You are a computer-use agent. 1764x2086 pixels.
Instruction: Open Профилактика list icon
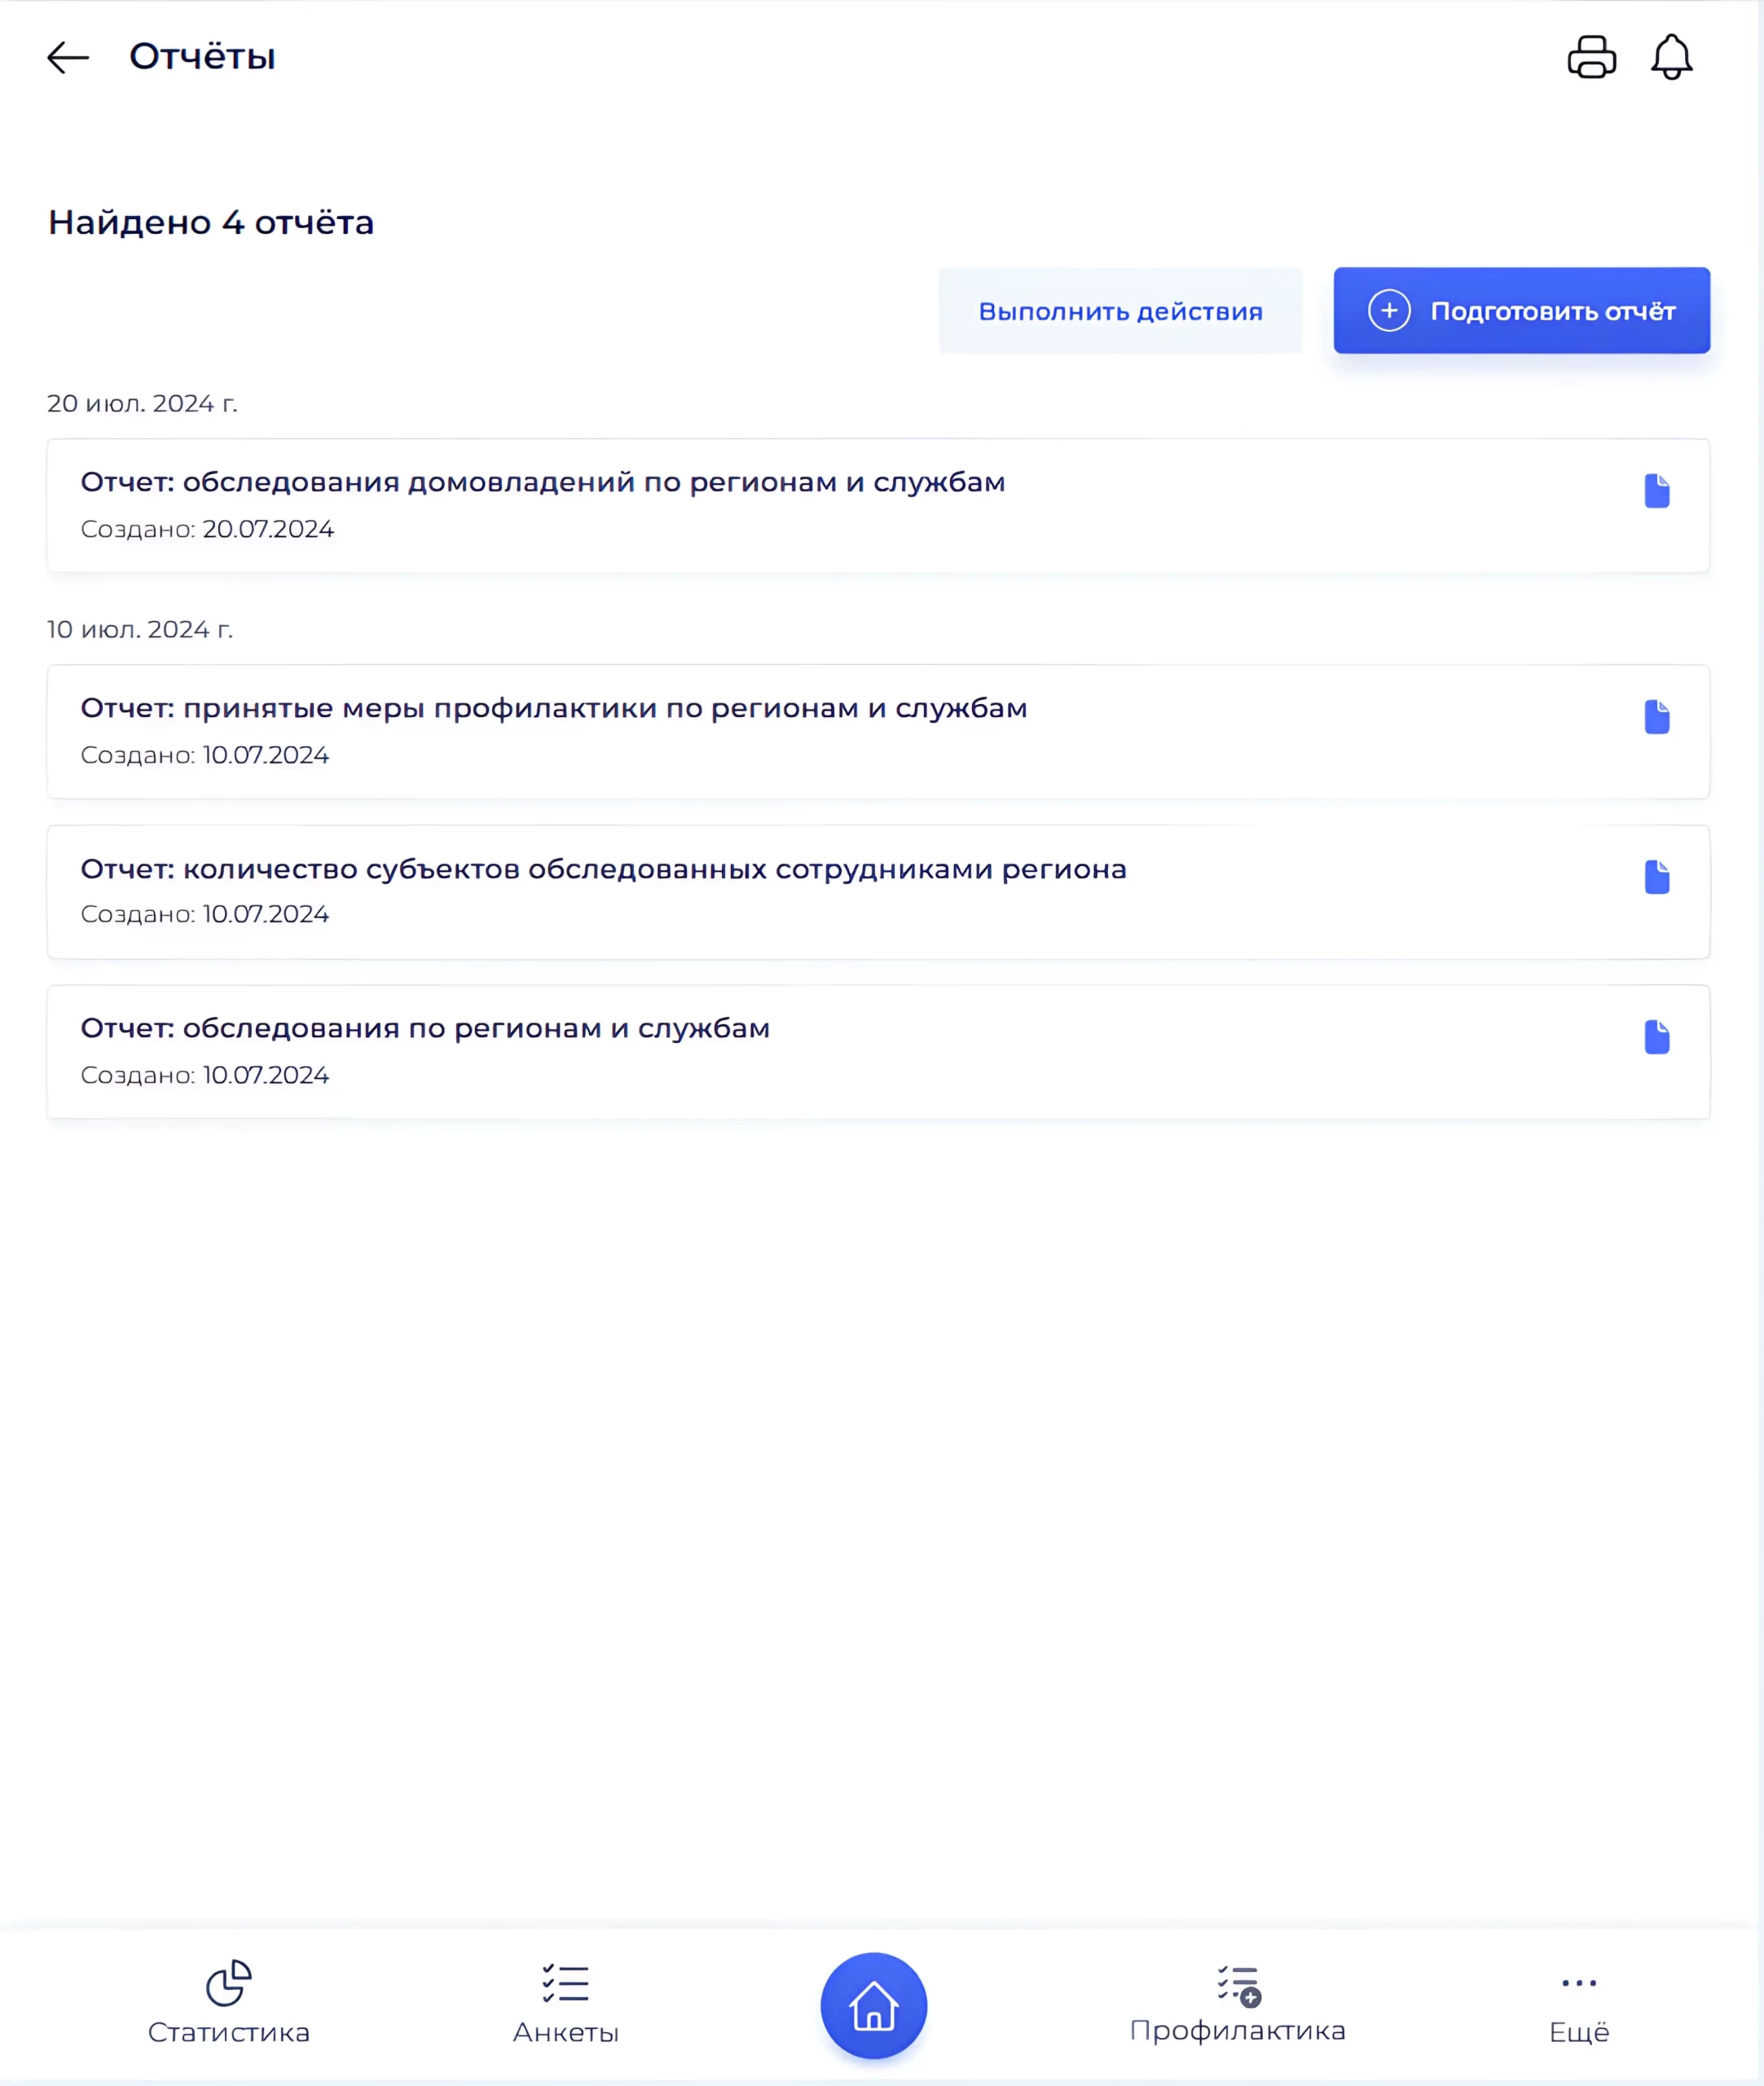click(x=1239, y=1985)
